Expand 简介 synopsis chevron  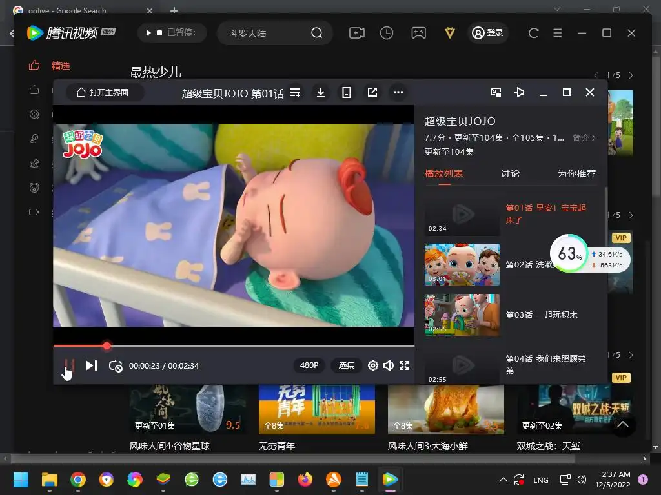pyautogui.click(x=585, y=138)
